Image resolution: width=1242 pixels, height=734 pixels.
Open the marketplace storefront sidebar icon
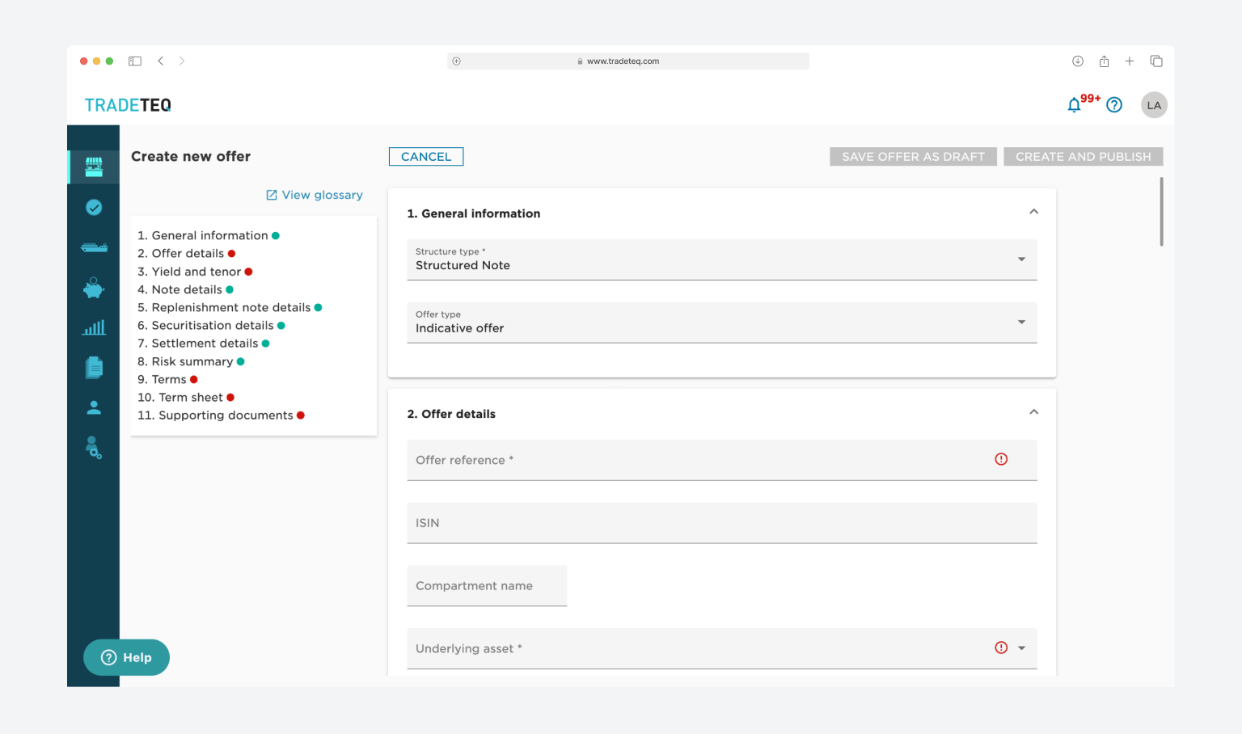tap(94, 167)
